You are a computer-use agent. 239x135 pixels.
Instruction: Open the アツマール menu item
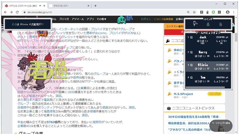tap(78, 19)
